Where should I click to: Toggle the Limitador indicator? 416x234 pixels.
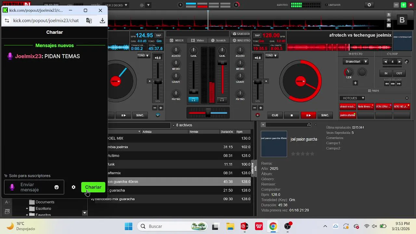tap(333, 5)
